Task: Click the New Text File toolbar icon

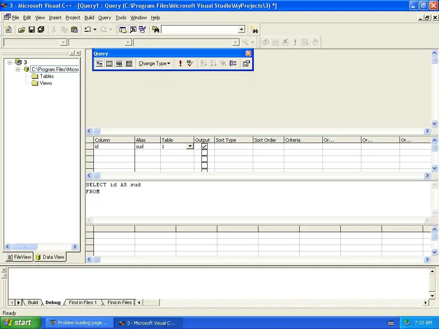Action: 9,30
